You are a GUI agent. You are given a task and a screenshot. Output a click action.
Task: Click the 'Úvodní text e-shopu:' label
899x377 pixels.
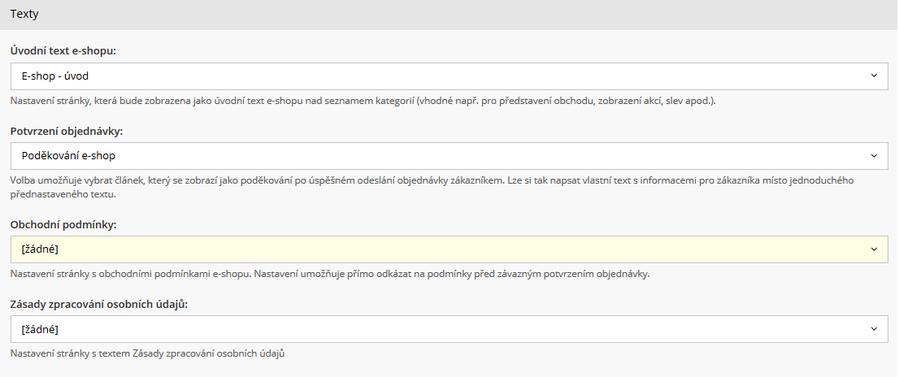[63, 51]
